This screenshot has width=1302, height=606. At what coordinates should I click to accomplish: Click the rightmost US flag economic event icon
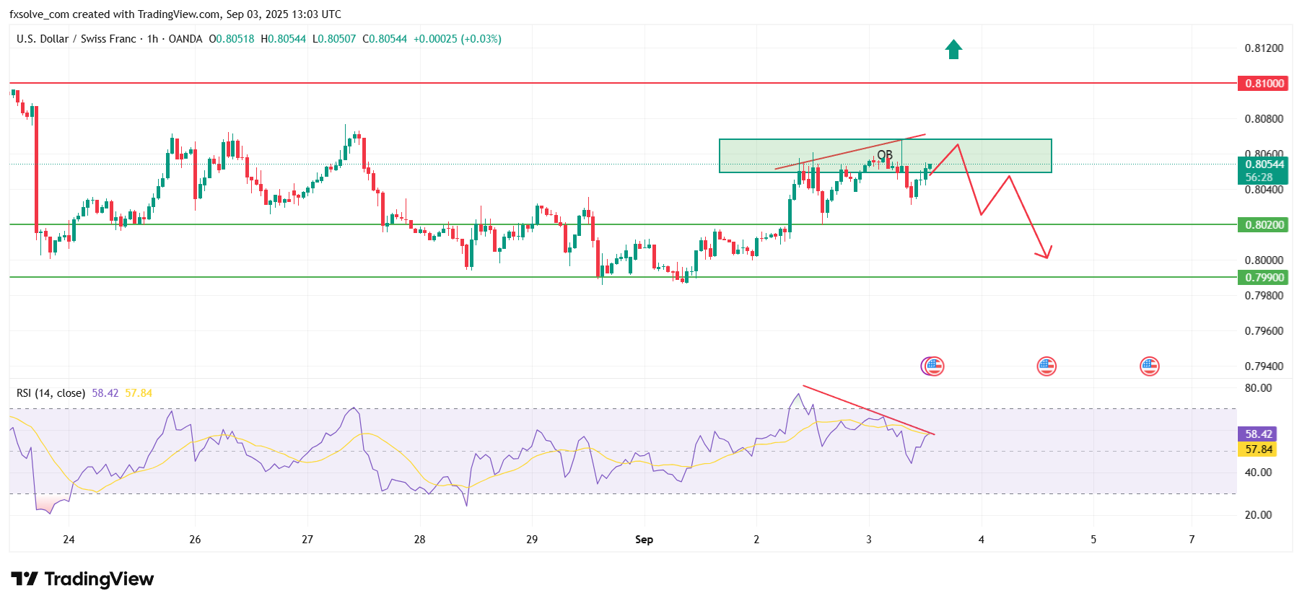1150,366
